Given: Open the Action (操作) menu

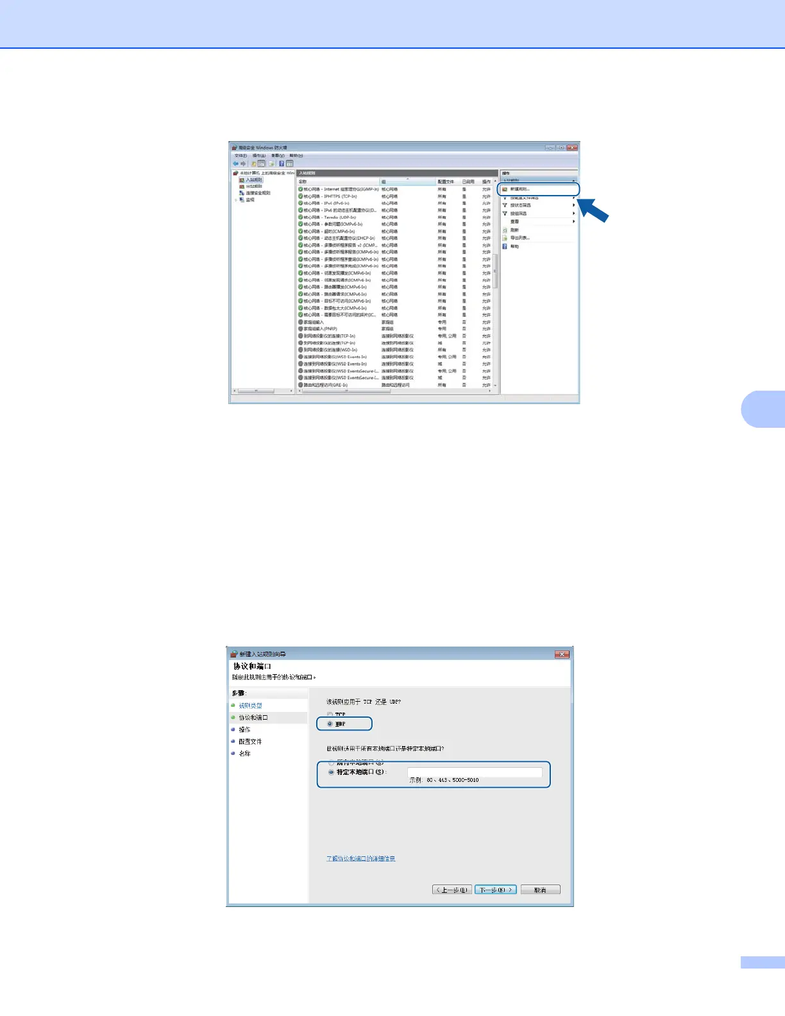Looking at the screenshot, I should pos(258,155).
